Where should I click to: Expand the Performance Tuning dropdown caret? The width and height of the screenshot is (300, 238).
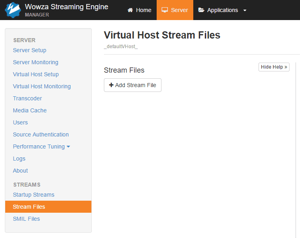[68, 146]
